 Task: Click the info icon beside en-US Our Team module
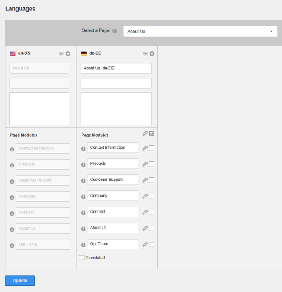coord(12,246)
